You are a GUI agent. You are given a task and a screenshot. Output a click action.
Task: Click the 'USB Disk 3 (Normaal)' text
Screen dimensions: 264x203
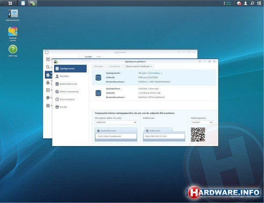(149, 89)
